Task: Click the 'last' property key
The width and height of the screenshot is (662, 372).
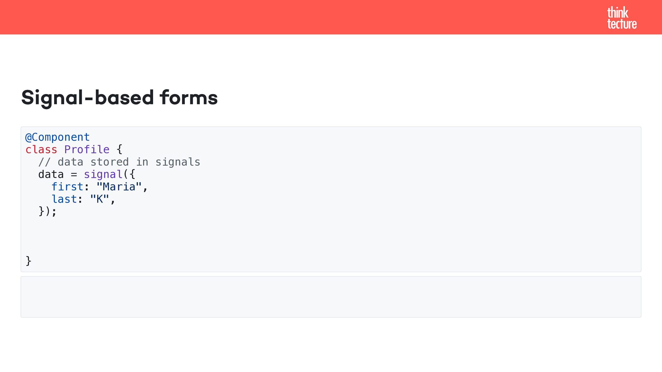Action: tap(64, 199)
